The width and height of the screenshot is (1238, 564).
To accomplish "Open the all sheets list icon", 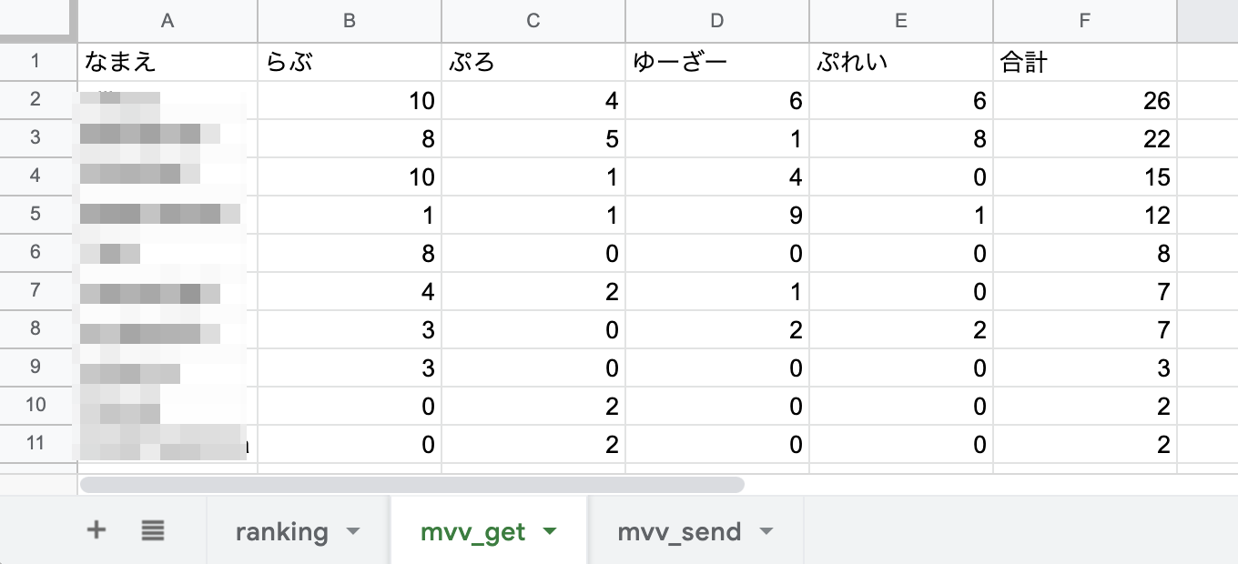I will point(153,530).
